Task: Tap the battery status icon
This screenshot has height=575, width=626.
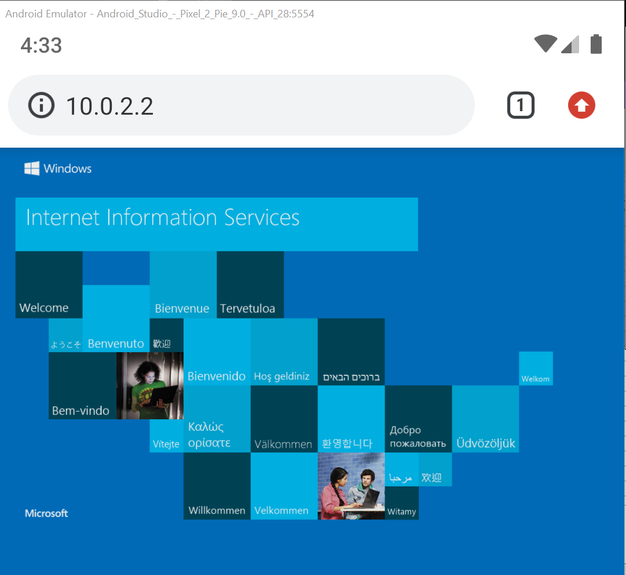Action: pos(596,44)
